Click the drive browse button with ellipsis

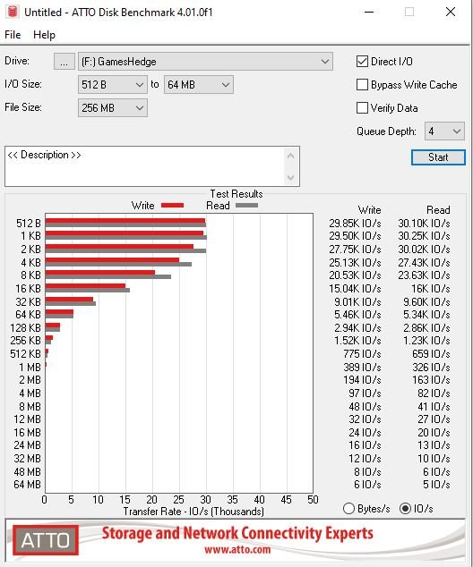(64, 62)
